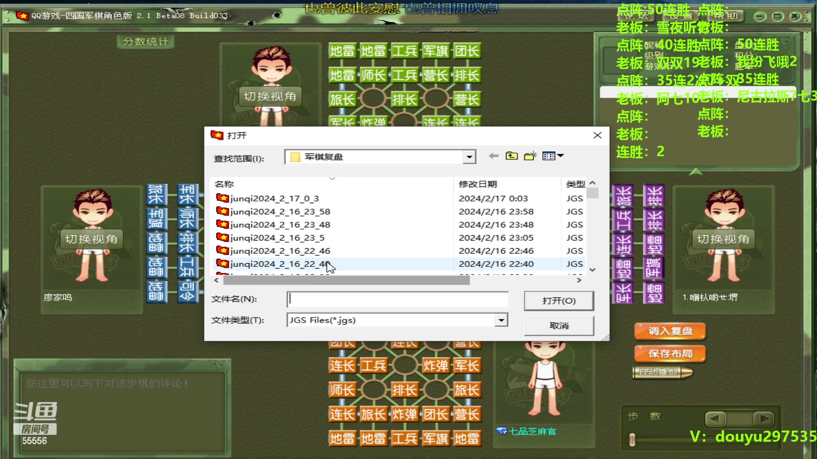Image resolution: width=817 pixels, height=459 pixels.
Task: Step back with the 步数 left arrow
Action: [715, 419]
